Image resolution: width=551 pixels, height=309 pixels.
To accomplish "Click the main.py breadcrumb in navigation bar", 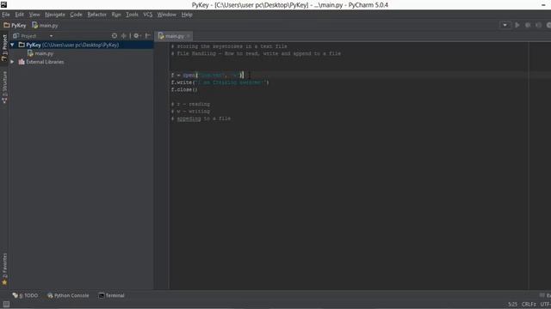I will click(x=45, y=25).
